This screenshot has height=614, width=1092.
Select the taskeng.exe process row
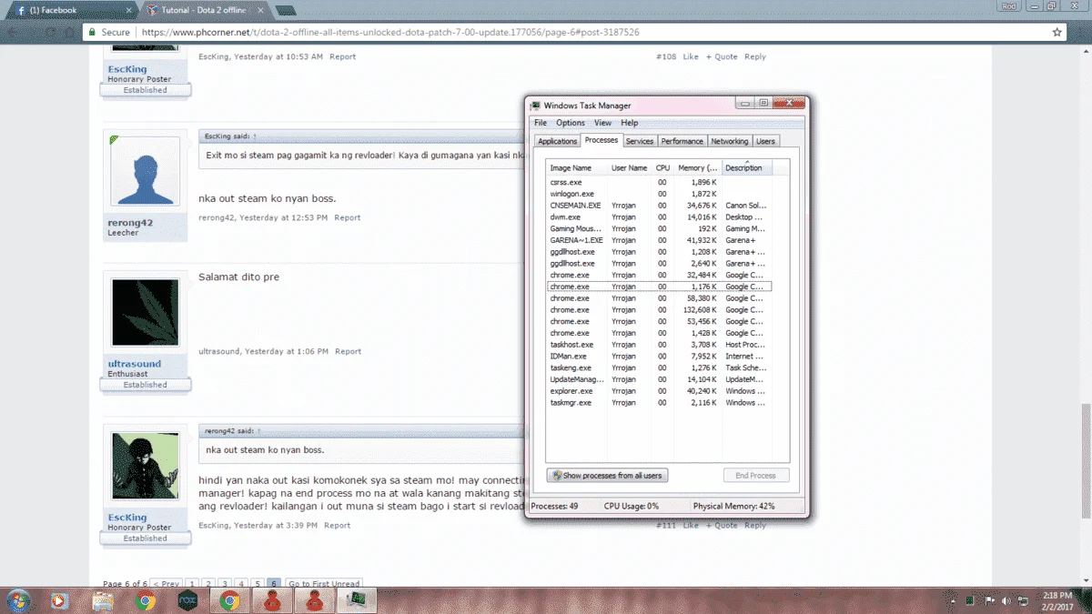coord(659,368)
